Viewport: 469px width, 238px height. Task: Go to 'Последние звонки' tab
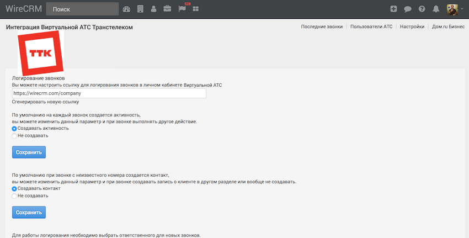point(322,27)
